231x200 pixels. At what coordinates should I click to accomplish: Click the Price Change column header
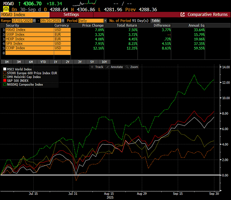click(93, 26)
